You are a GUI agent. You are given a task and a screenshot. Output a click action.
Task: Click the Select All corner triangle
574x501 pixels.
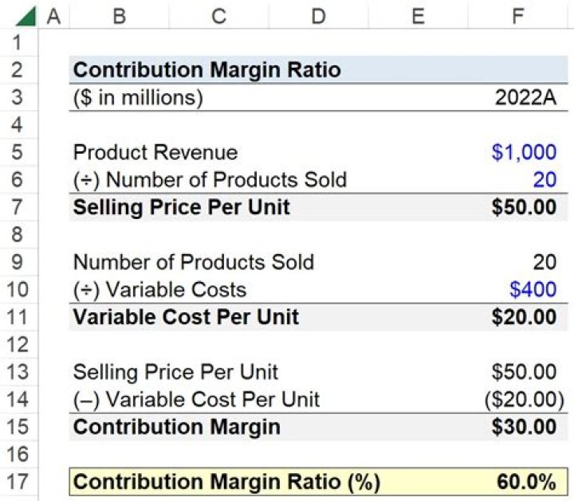tap(25, 15)
